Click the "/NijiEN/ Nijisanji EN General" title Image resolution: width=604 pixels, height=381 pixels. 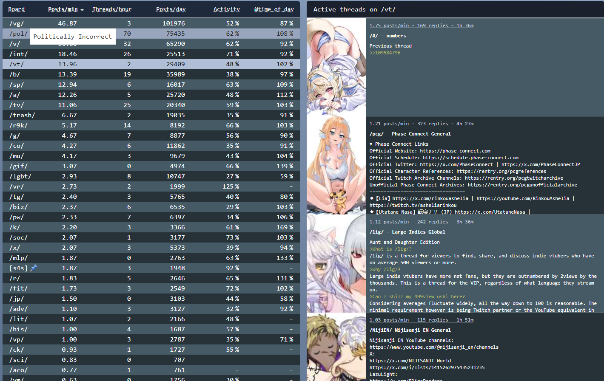(410, 330)
